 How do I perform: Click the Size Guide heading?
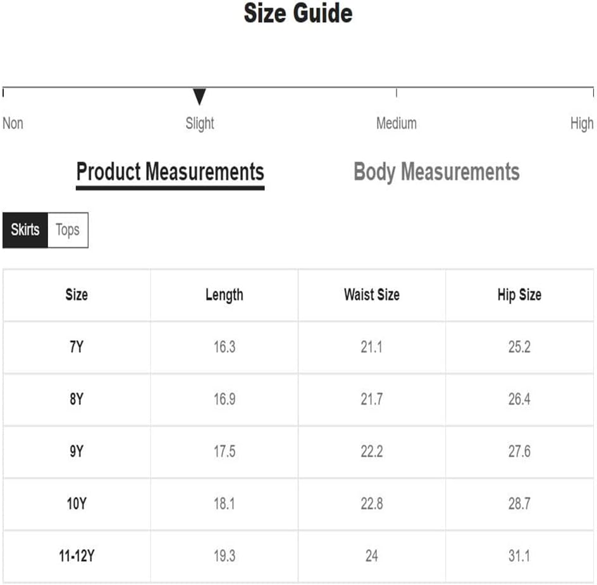pyautogui.click(x=298, y=14)
